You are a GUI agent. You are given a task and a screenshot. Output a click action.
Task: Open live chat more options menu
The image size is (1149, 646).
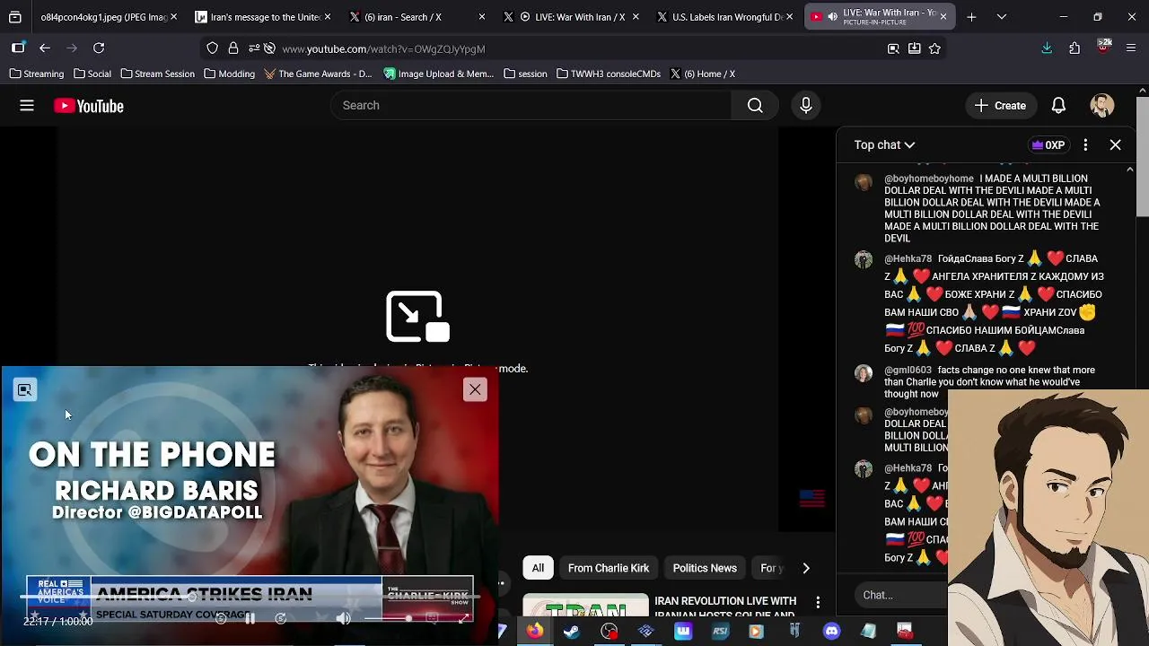(x=1085, y=144)
